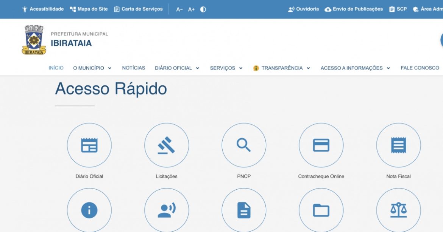
Task: Click the Ibirataia coat of arms logo
Action: [x=34, y=40]
